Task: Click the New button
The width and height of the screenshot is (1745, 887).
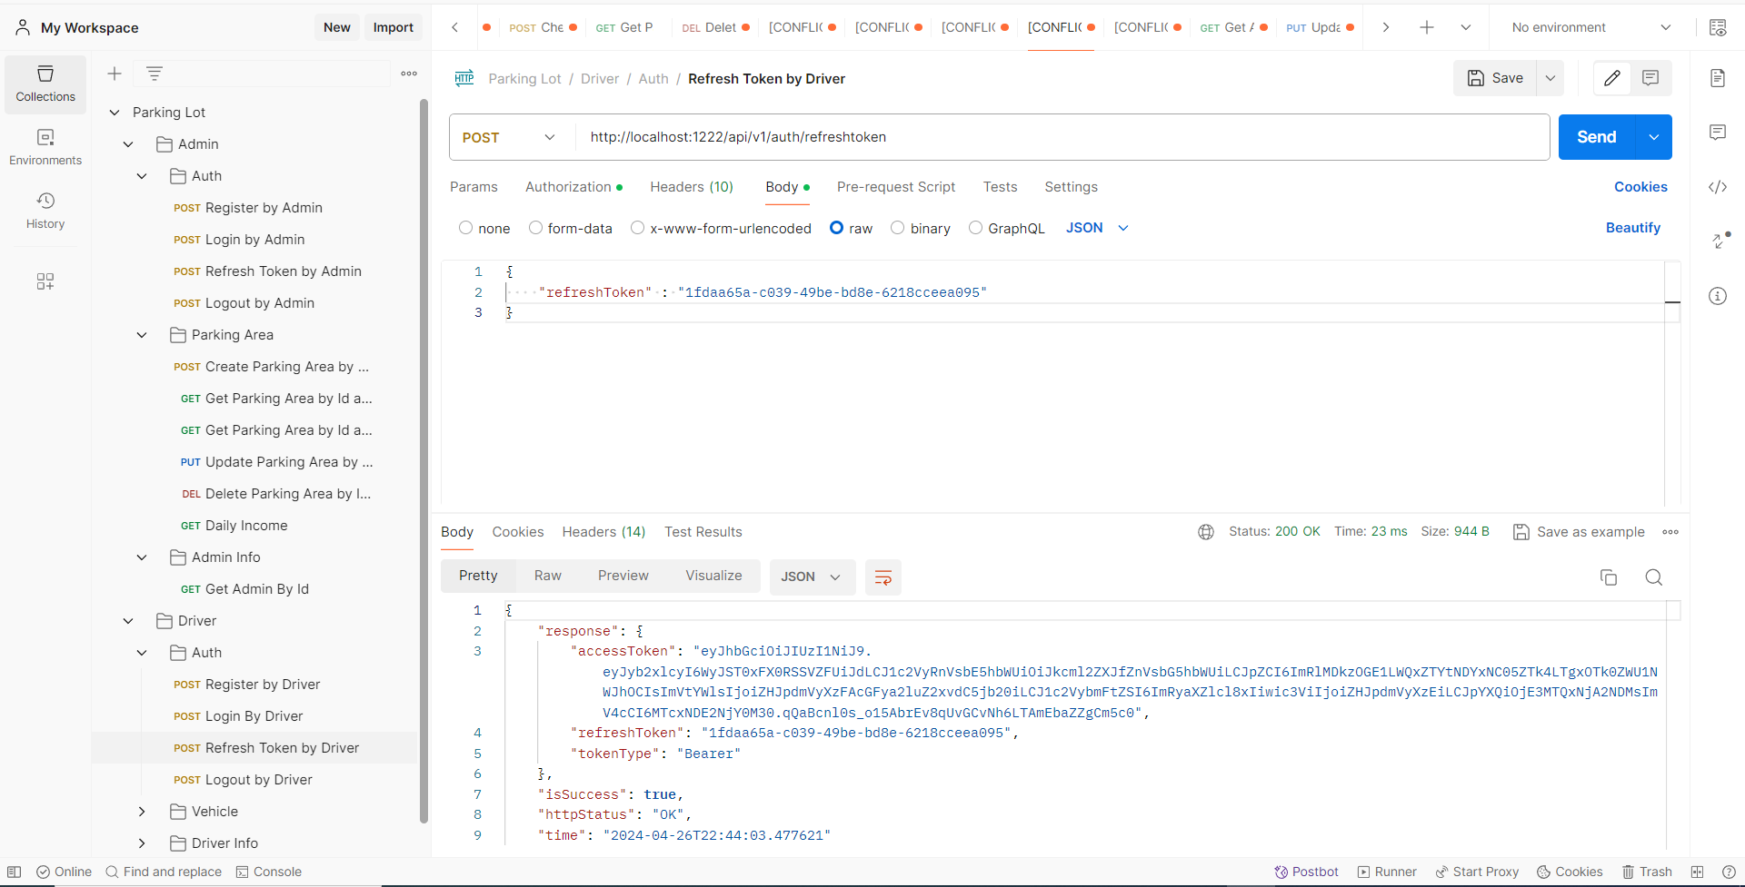Action: point(337,27)
